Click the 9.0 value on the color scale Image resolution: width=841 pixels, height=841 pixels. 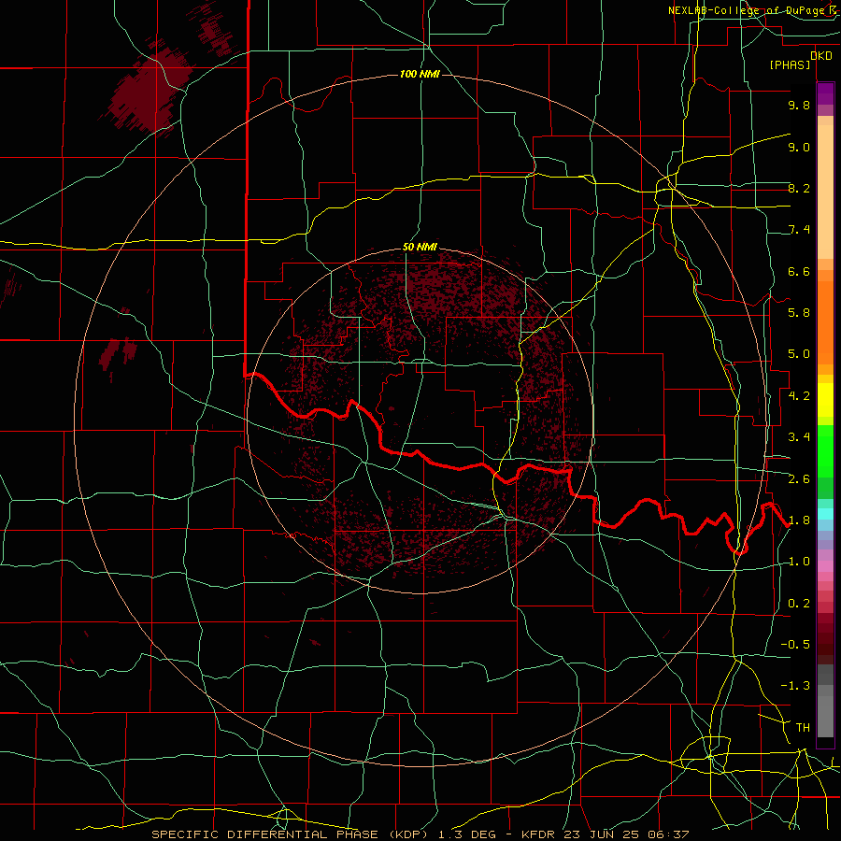coord(799,147)
